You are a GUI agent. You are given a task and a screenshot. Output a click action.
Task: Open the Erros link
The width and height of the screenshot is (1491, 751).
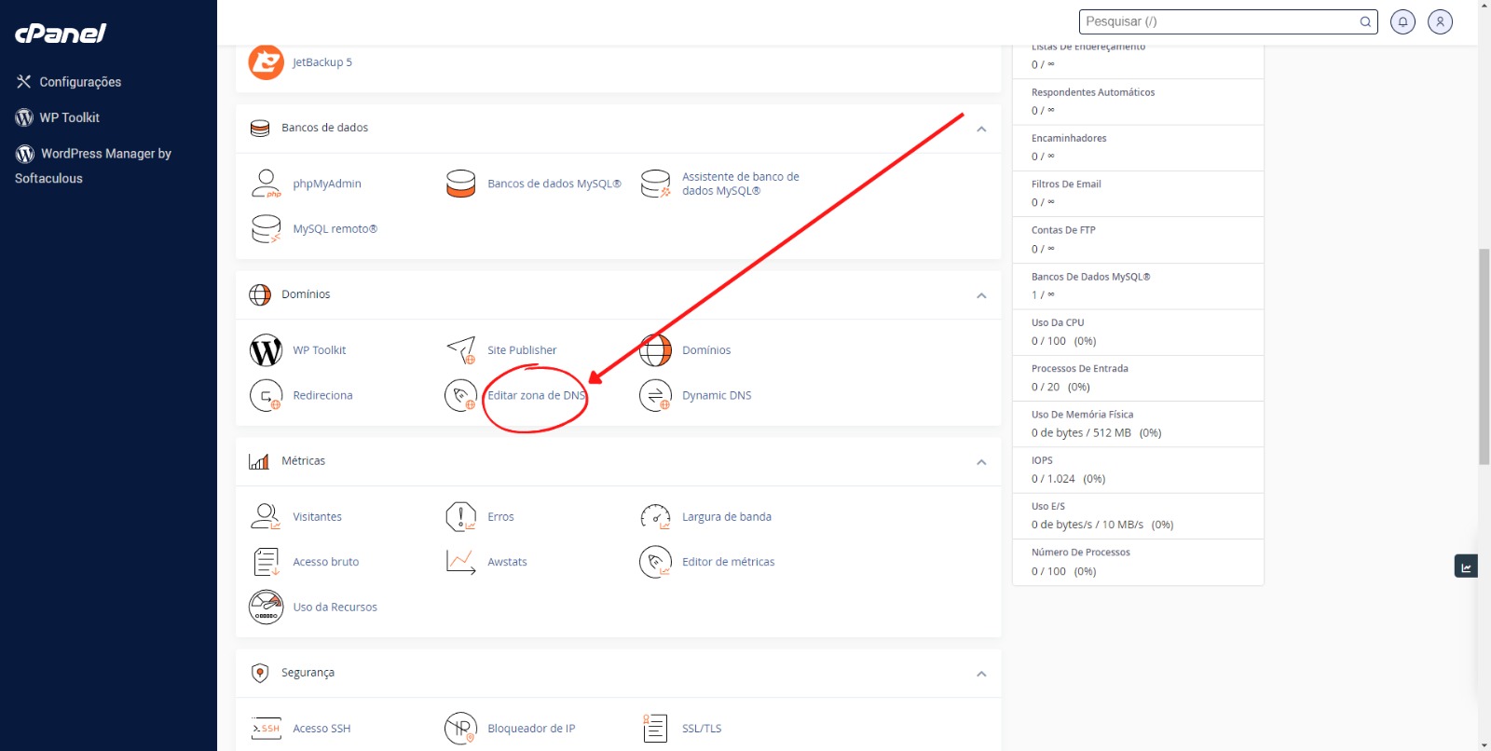click(500, 516)
